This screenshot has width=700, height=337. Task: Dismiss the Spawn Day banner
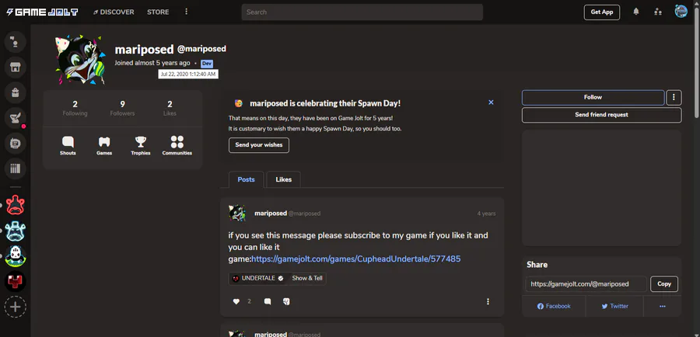coord(491,102)
